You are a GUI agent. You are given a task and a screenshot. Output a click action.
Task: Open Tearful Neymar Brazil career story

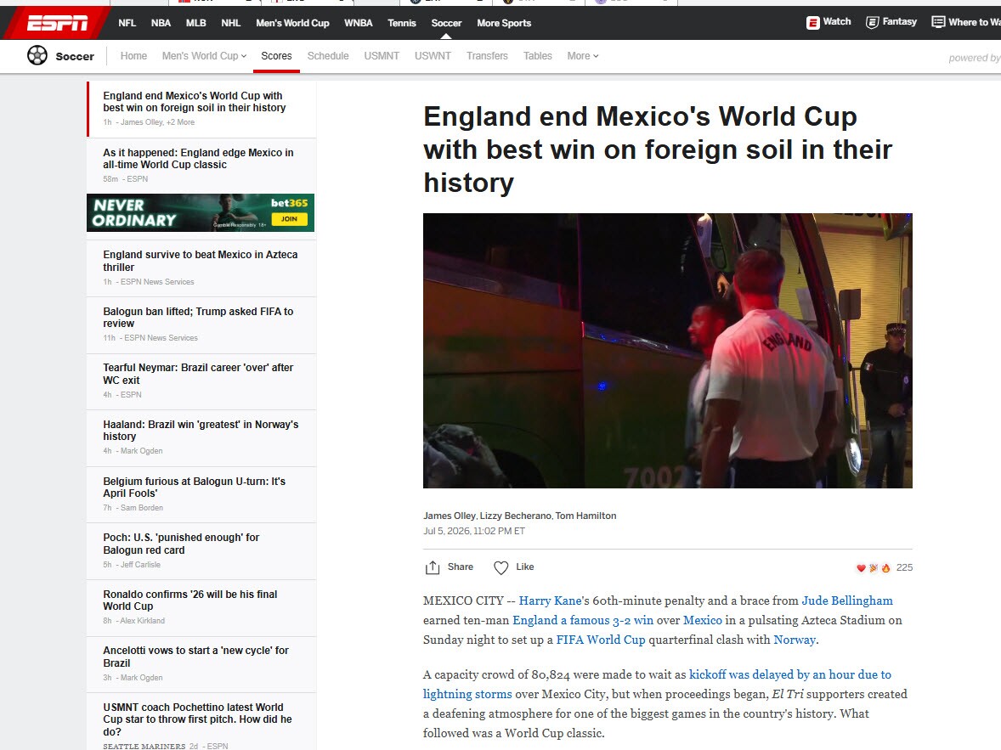[x=198, y=374]
